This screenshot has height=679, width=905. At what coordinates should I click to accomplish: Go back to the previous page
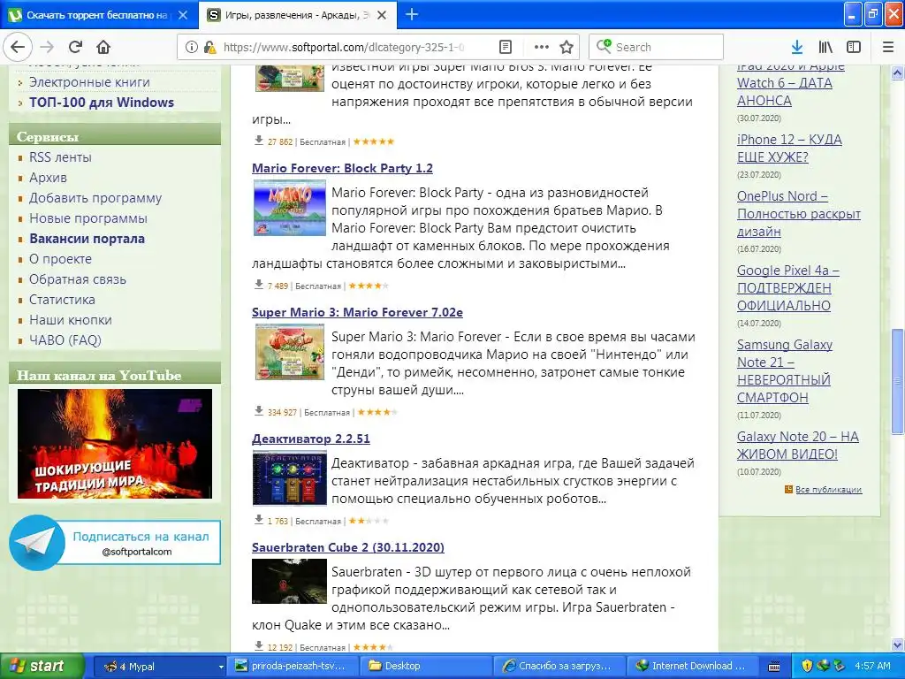[18, 47]
